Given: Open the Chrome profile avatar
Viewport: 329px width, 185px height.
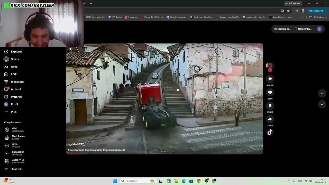Looking at the screenshot, I should [303, 11].
